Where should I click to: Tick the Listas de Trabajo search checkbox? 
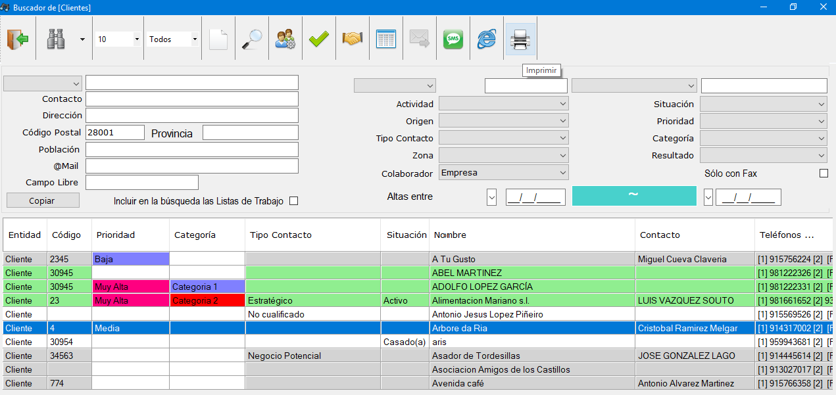[x=294, y=201]
